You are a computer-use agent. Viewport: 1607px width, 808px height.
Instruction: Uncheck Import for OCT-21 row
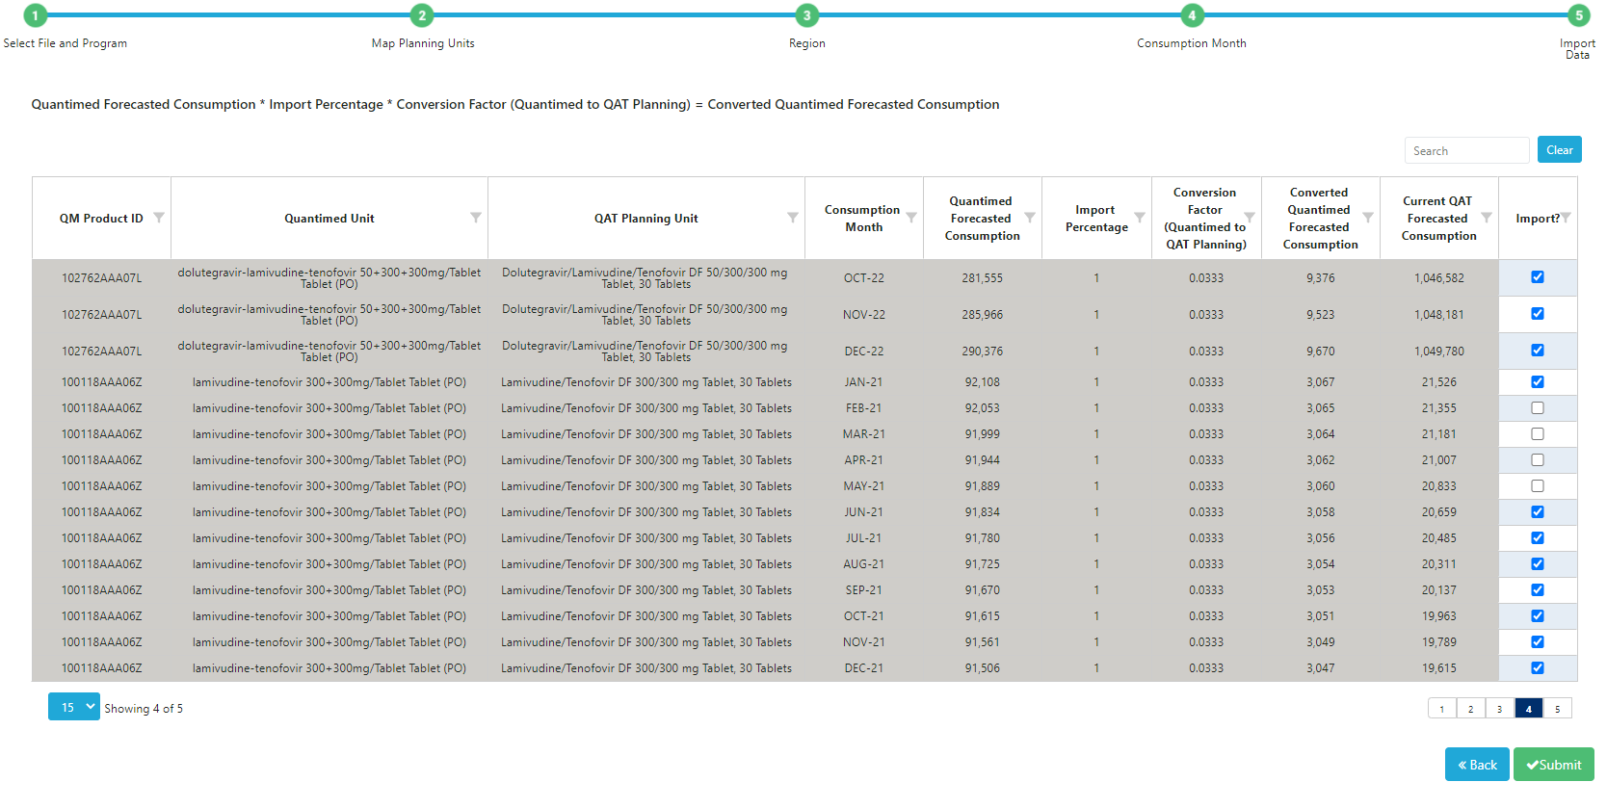[x=1538, y=616]
